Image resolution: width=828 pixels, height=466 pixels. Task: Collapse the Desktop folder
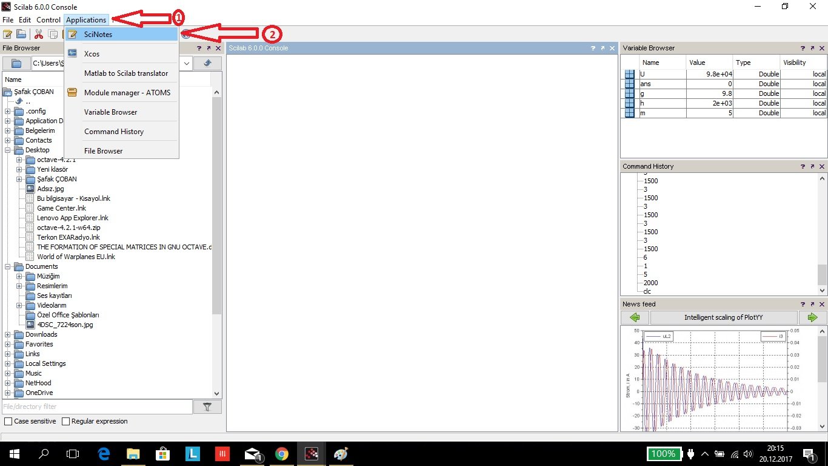coord(7,150)
